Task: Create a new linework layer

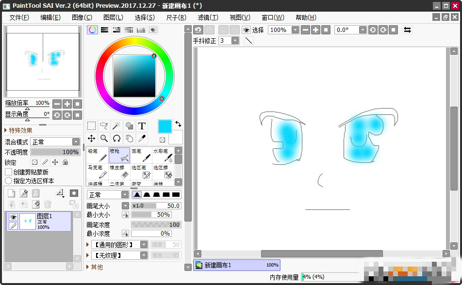Action: [24, 193]
